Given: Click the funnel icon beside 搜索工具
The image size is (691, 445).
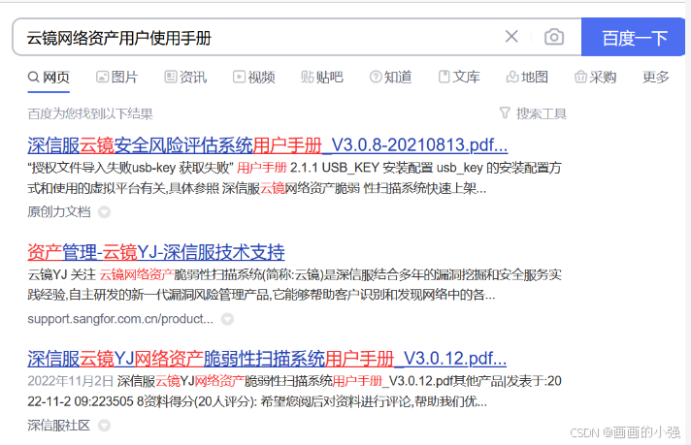Looking at the screenshot, I should pos(505,113).
